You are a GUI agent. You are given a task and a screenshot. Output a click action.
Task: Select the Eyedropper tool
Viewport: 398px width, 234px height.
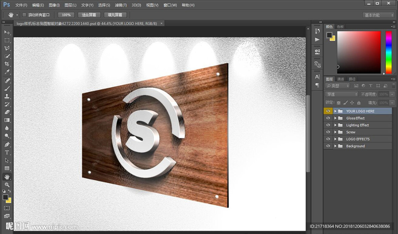coord(7,72)
